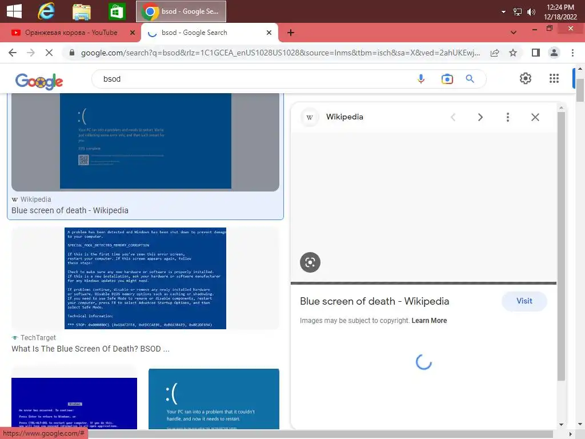Start voice search with the microphone
585x439 pixels.
click(421, 79)
